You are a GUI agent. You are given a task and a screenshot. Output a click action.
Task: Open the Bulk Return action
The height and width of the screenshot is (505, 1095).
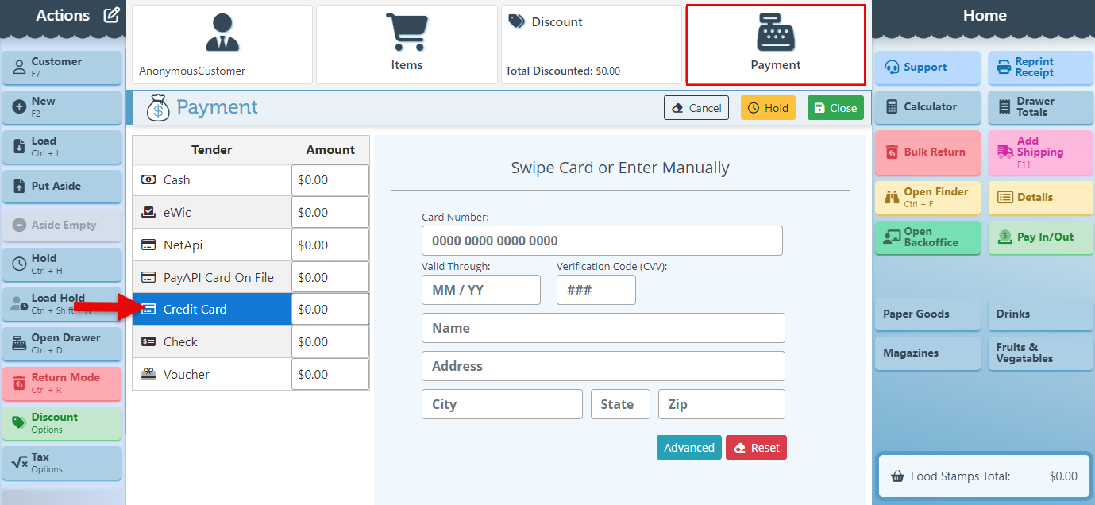(927, 152)
